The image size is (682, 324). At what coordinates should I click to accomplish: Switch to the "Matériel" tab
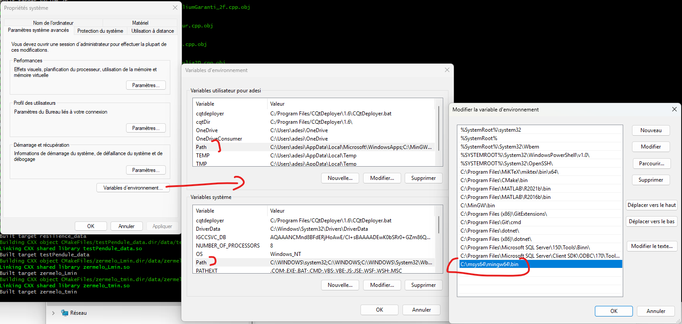click(141, 23)
